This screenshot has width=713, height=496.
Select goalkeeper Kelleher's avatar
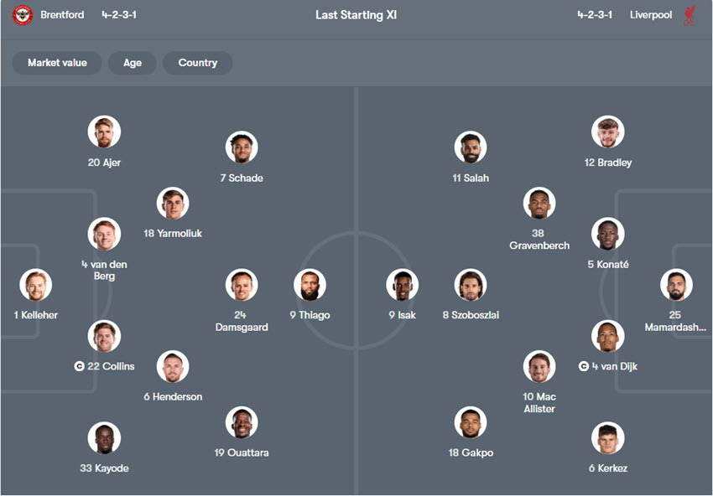pyautogui.click(x=36, y=285)
